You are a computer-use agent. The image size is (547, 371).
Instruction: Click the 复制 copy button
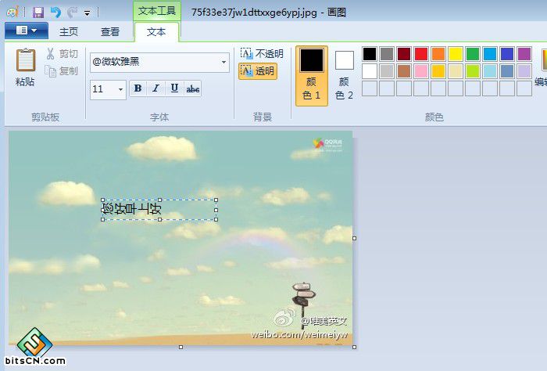[62, 71]
